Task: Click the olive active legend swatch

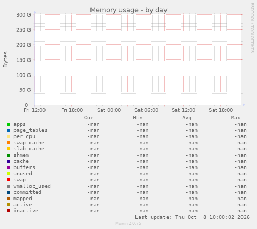Action: (x=9, y=205)
